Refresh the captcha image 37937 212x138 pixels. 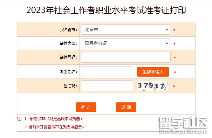[153, 86]
